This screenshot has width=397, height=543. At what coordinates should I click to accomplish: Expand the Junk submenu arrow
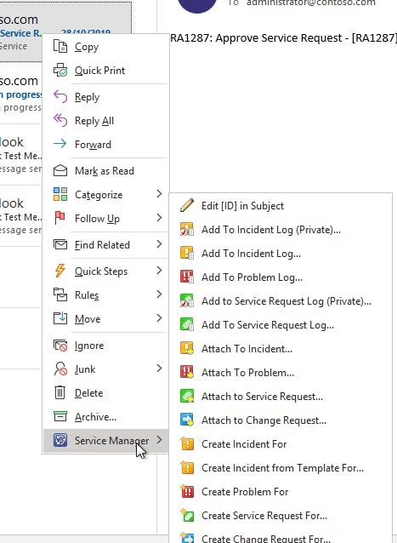pyautogui.click(x=159, y=369)
